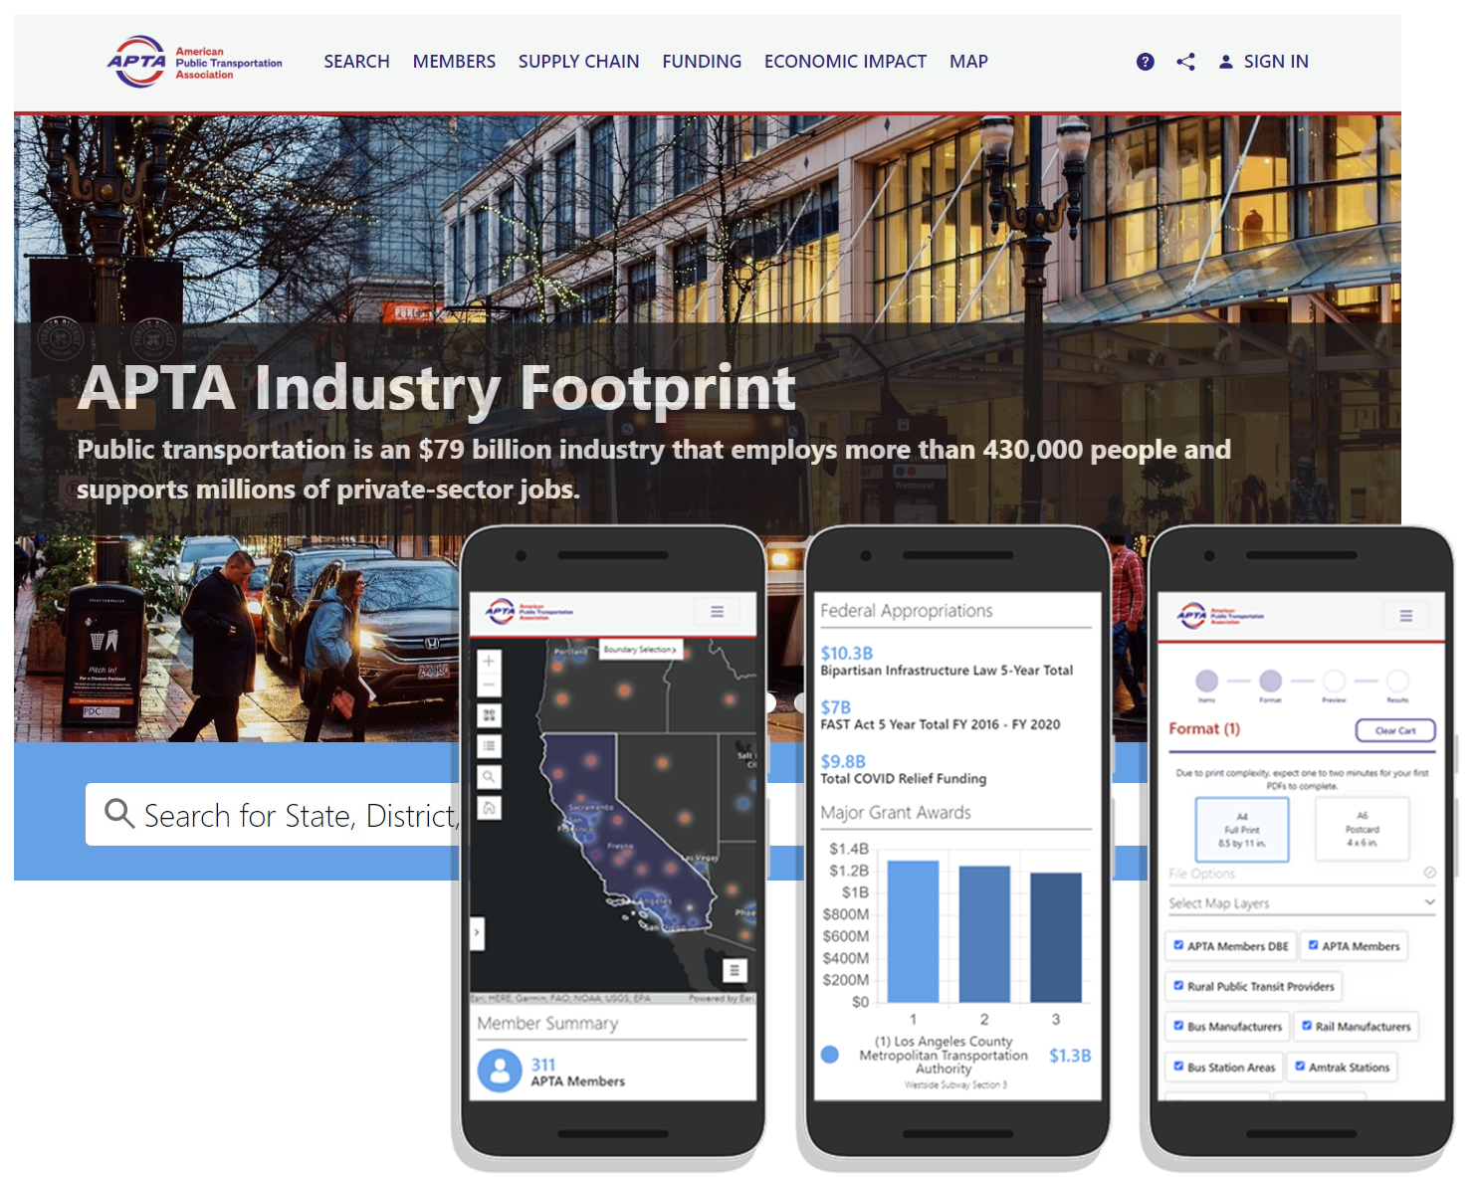Open hamburger menu on map phone
This screenshot has height=1177, width=1477.
717,612
